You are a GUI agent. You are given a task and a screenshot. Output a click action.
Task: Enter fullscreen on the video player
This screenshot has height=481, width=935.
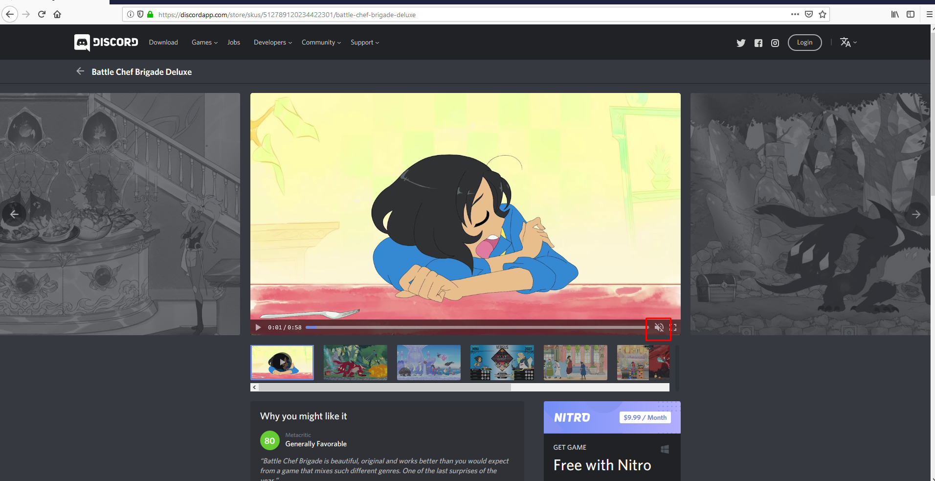click(673, 327)
